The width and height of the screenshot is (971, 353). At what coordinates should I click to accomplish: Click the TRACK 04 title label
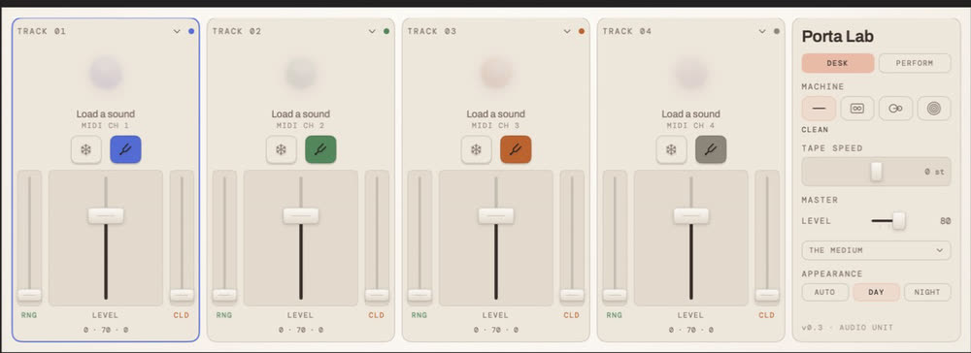click(x=626, y=31)
